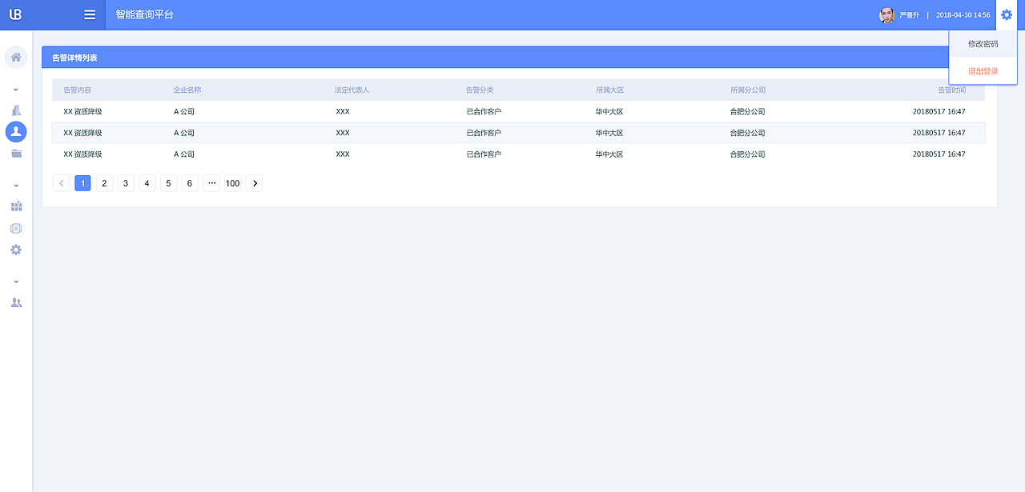1025x492 pixels.
Task: Click the 所属大区 column header
Action: [x=609, y=90]
